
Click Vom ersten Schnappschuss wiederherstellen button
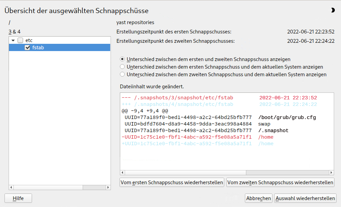(172, 182)
